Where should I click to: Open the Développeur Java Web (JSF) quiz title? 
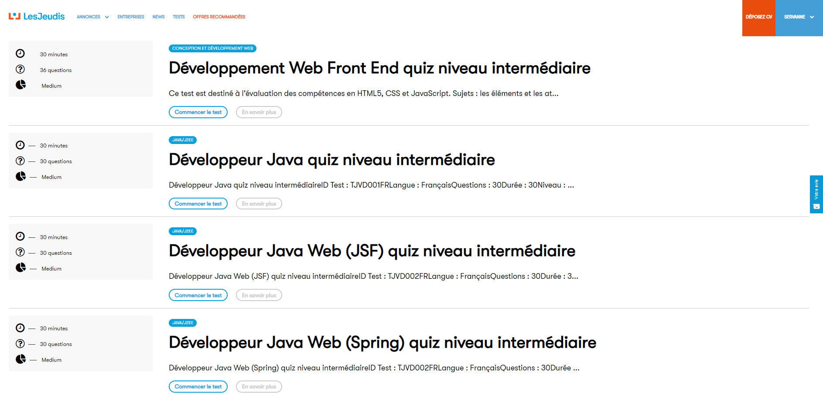pos(372,251)
